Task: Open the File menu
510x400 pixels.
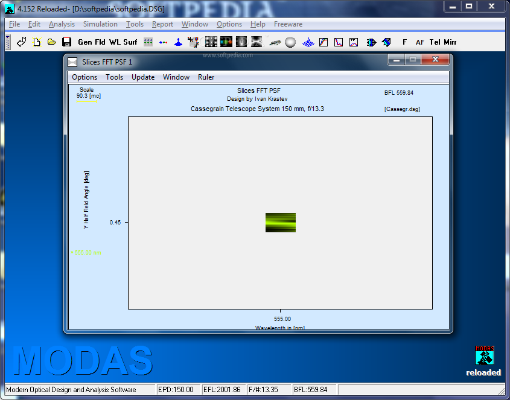Action: coord(14,24)
